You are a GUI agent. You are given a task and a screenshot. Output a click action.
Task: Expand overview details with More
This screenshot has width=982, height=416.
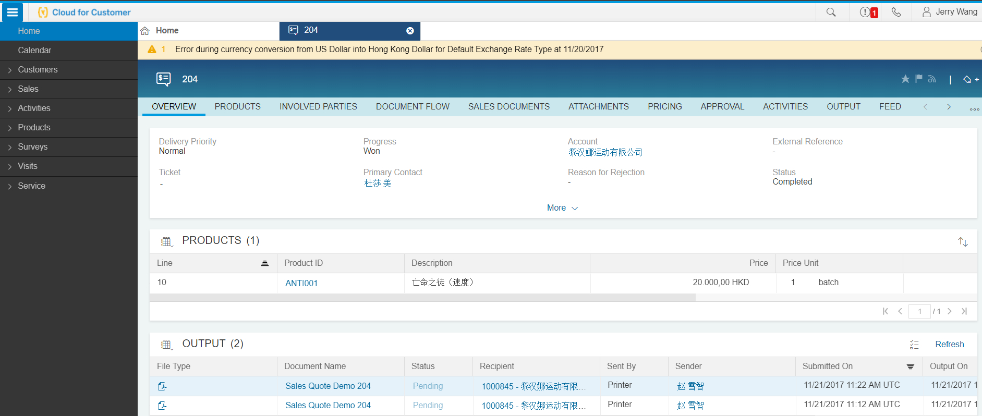point(562,208)
